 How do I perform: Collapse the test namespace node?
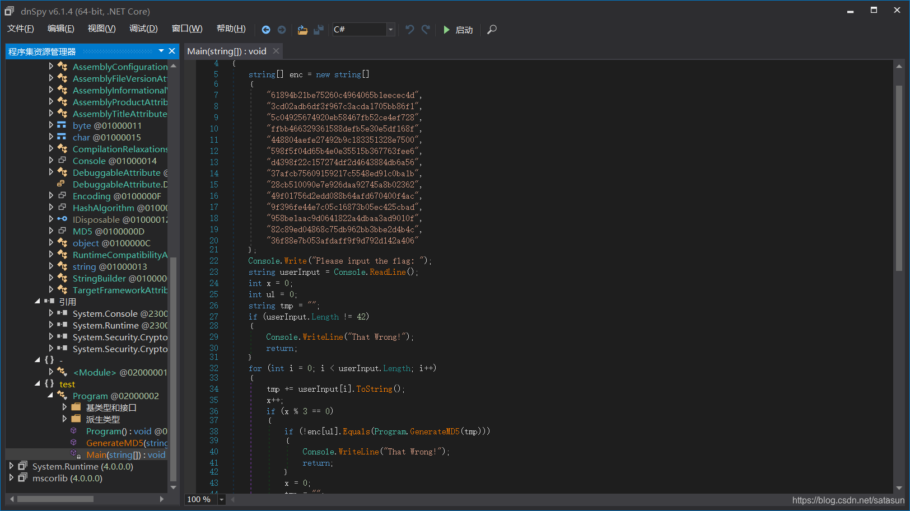tap(38, 384)
